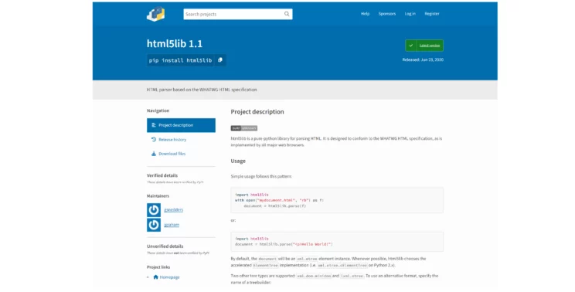
Task: Click the Register link
Action: 432,14
